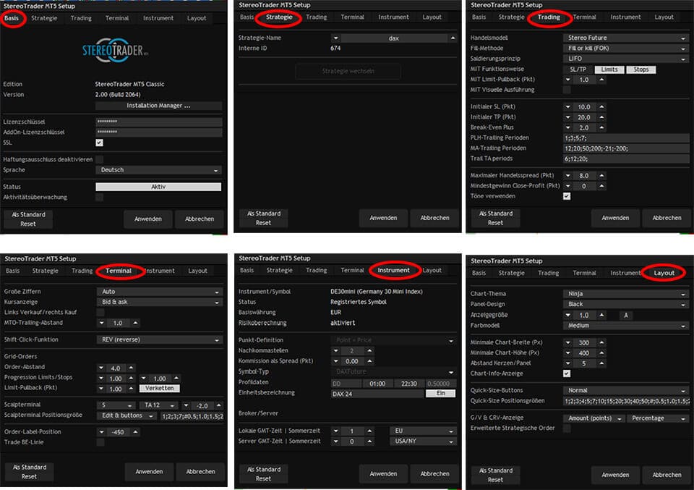Open the Layout tab
Screen dimensions: 694x490
[x=664, y=272]
